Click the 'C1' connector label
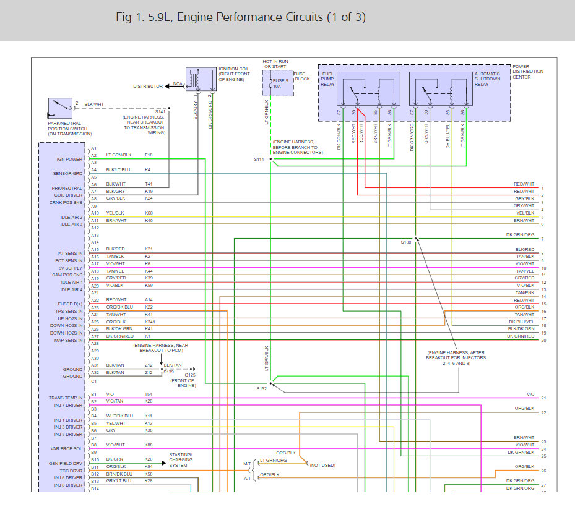Viewport: 575px width, 512px height. point(94,382)
